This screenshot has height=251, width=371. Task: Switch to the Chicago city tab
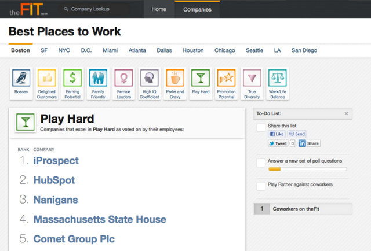point(225,50)
